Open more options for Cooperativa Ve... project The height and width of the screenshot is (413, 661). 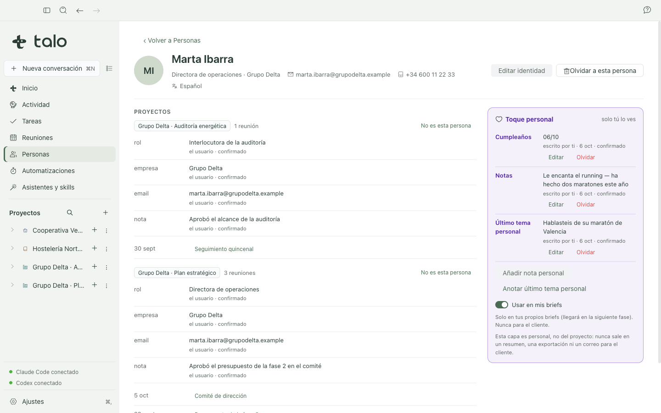coord(106,230)
